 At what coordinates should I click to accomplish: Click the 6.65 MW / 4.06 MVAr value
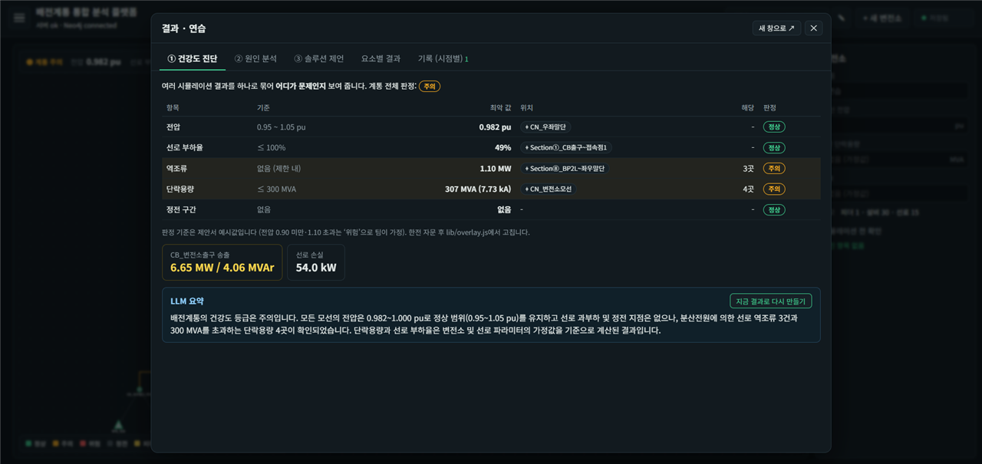click(x=222, y=268)
